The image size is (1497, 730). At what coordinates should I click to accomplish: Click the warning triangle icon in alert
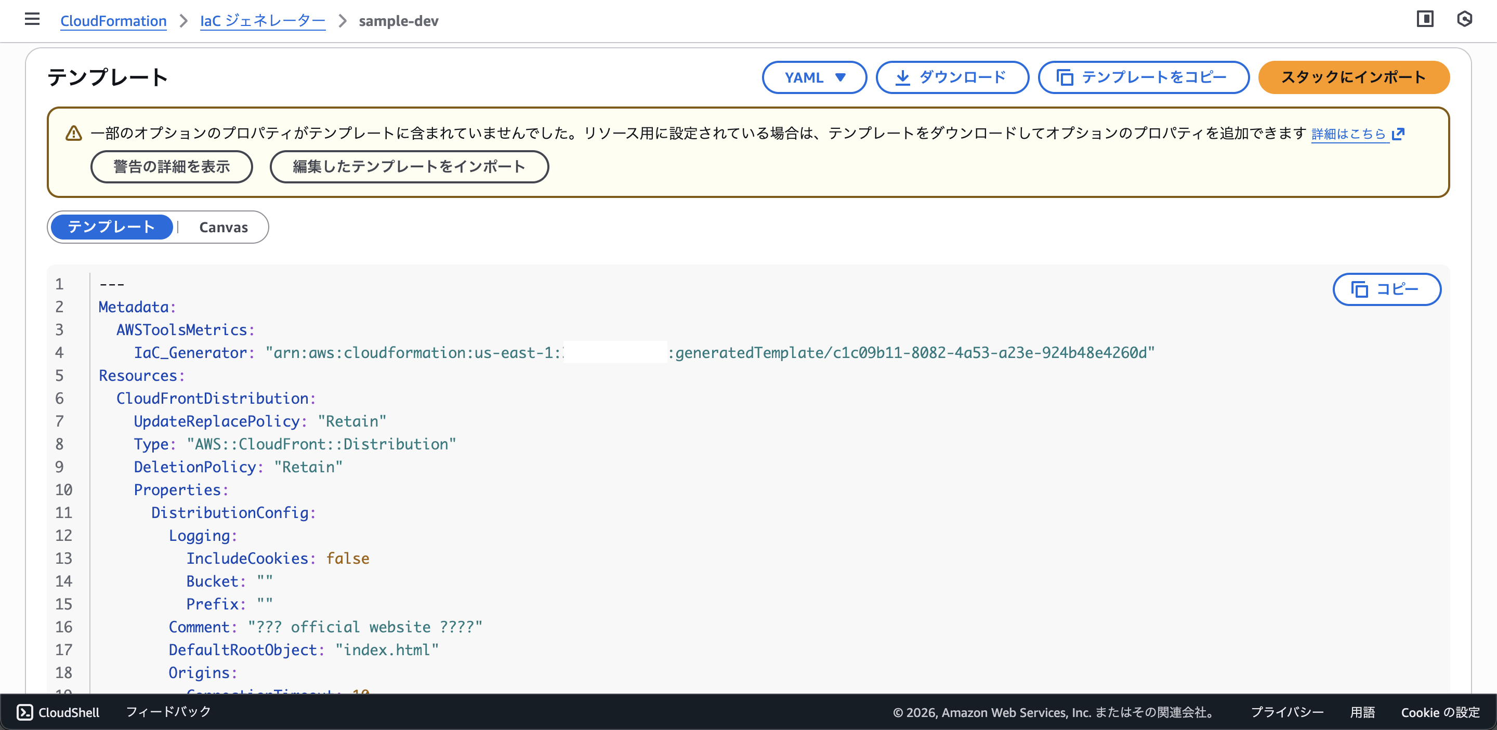[x=74, y=134]
